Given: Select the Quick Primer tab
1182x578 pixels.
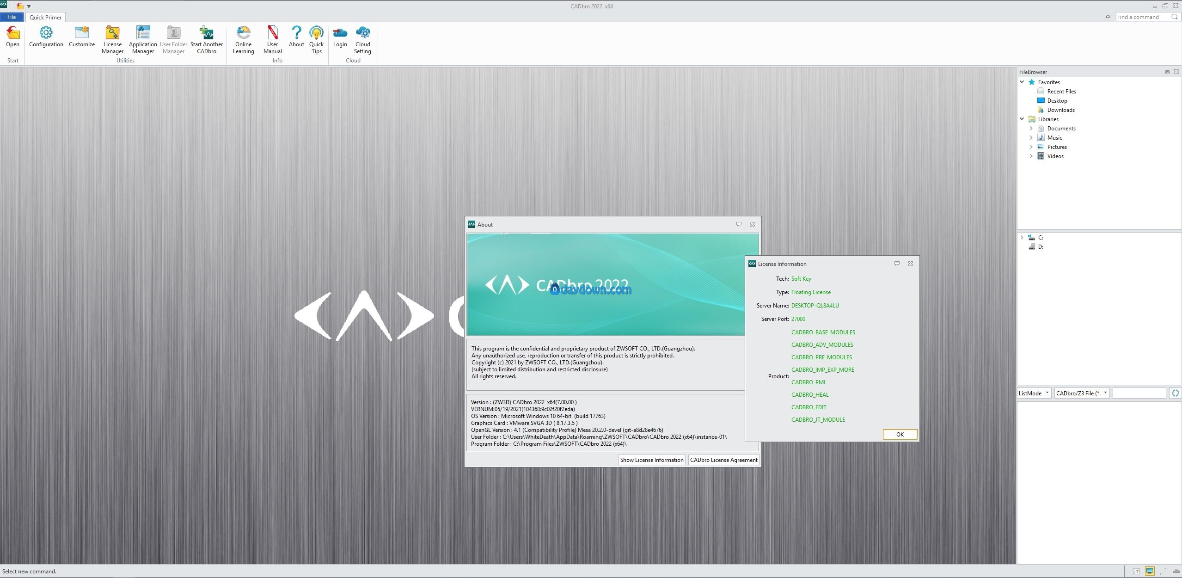Looking at the screenshot, I should point(45,17).
